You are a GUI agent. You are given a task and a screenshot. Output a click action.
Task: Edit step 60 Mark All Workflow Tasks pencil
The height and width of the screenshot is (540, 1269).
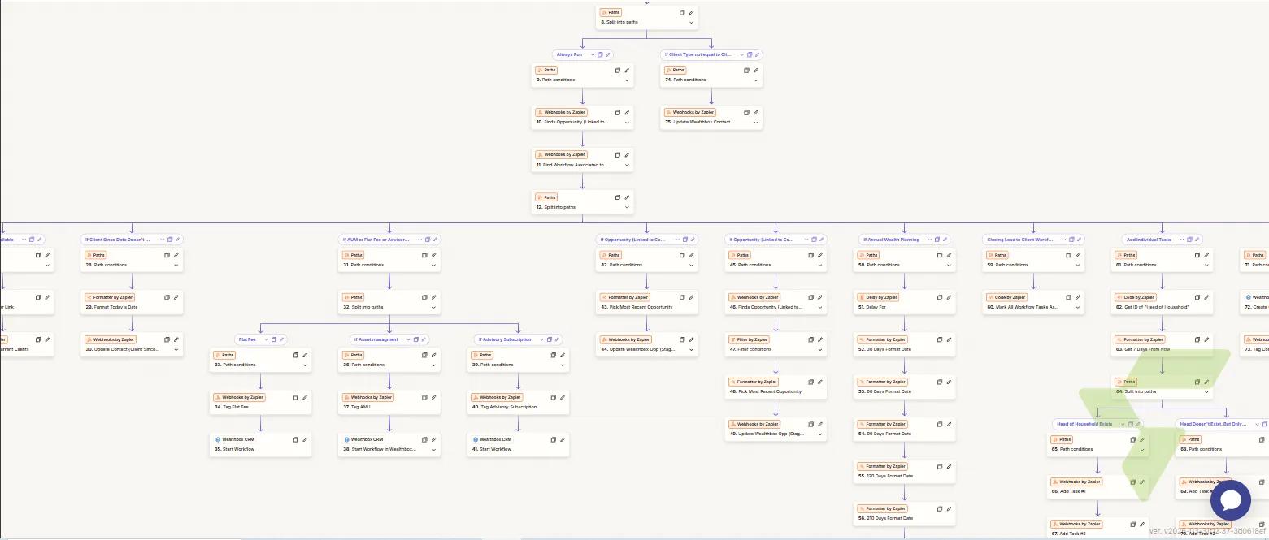coord(1078,297)
